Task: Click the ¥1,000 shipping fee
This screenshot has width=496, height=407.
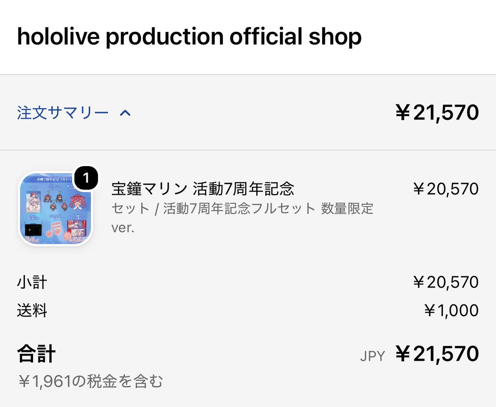Action: [x=451, y=310]
